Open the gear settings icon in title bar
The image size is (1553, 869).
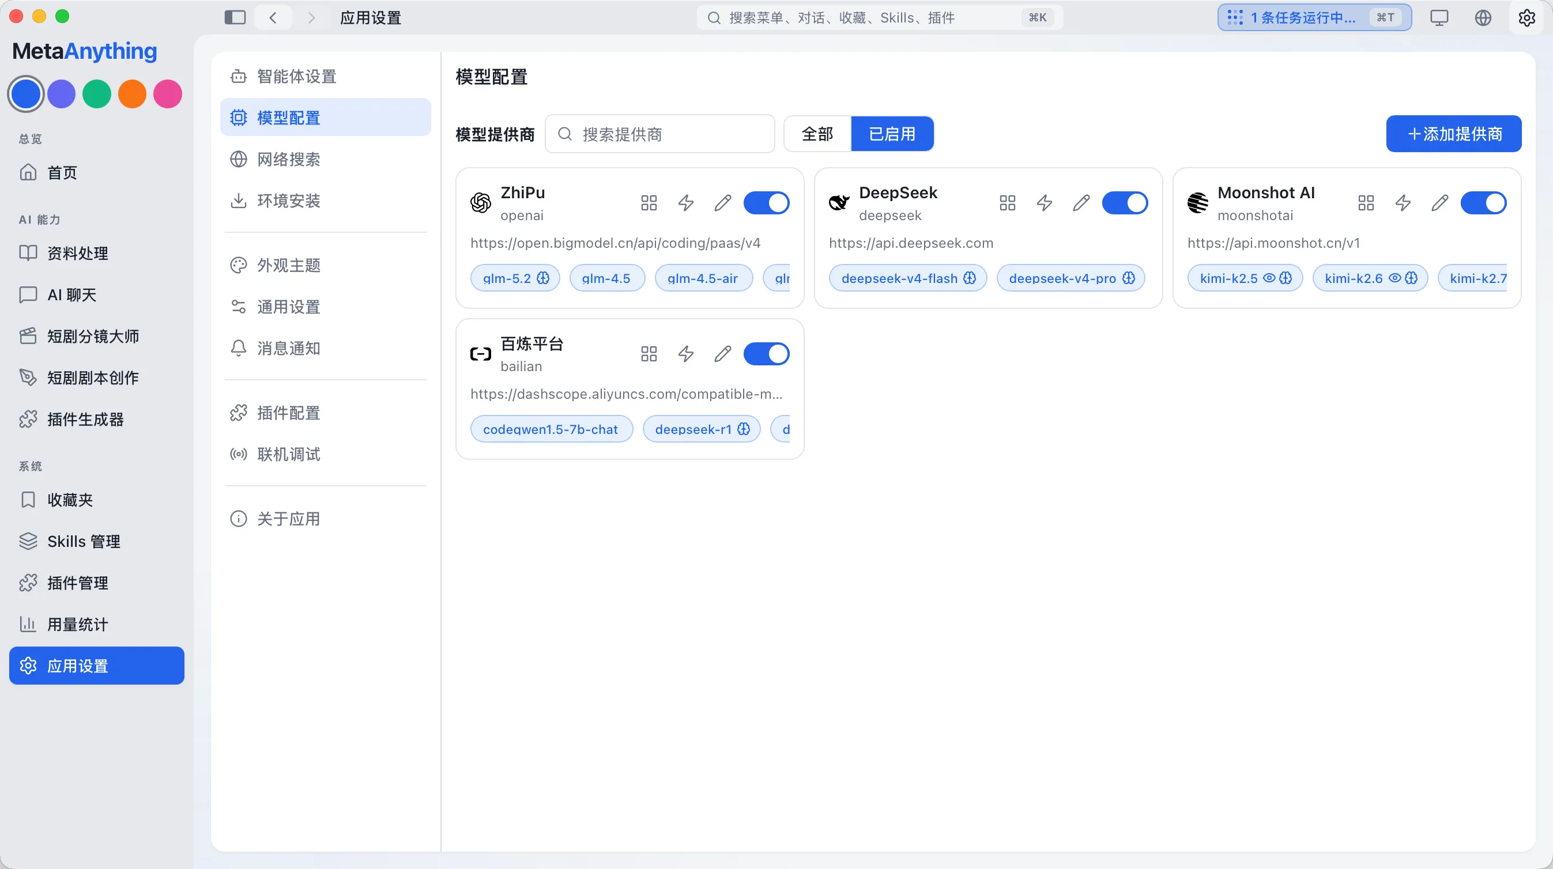click(1526, 17)
